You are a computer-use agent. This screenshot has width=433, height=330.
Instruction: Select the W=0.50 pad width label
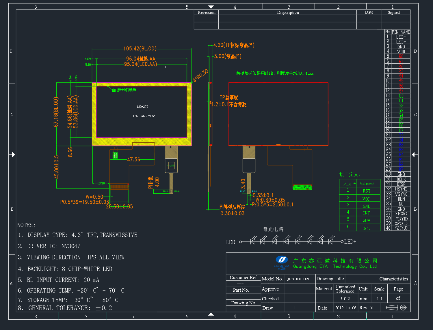tap(94, 197)
